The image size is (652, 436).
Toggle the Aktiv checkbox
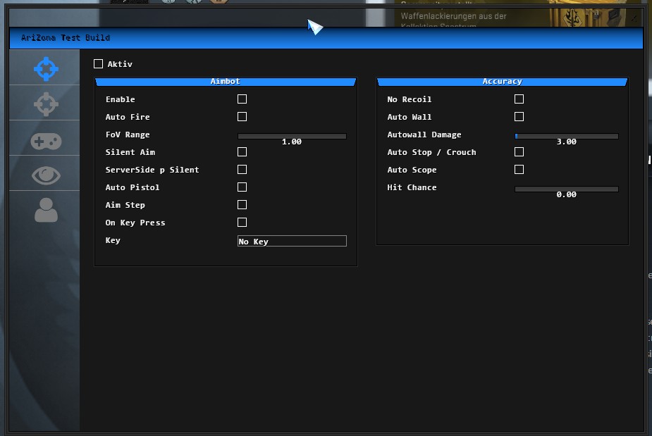(98, 64)
